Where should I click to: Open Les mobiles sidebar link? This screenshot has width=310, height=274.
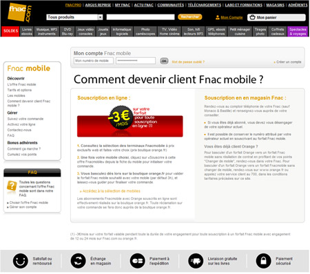tap(16, 95)
